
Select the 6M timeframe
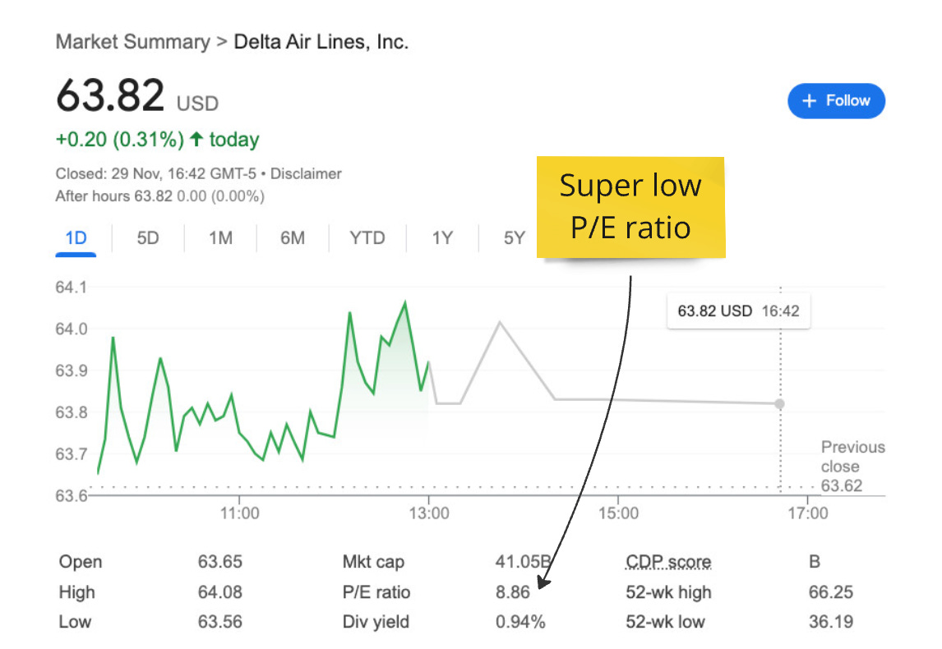(x=293, y=237)
